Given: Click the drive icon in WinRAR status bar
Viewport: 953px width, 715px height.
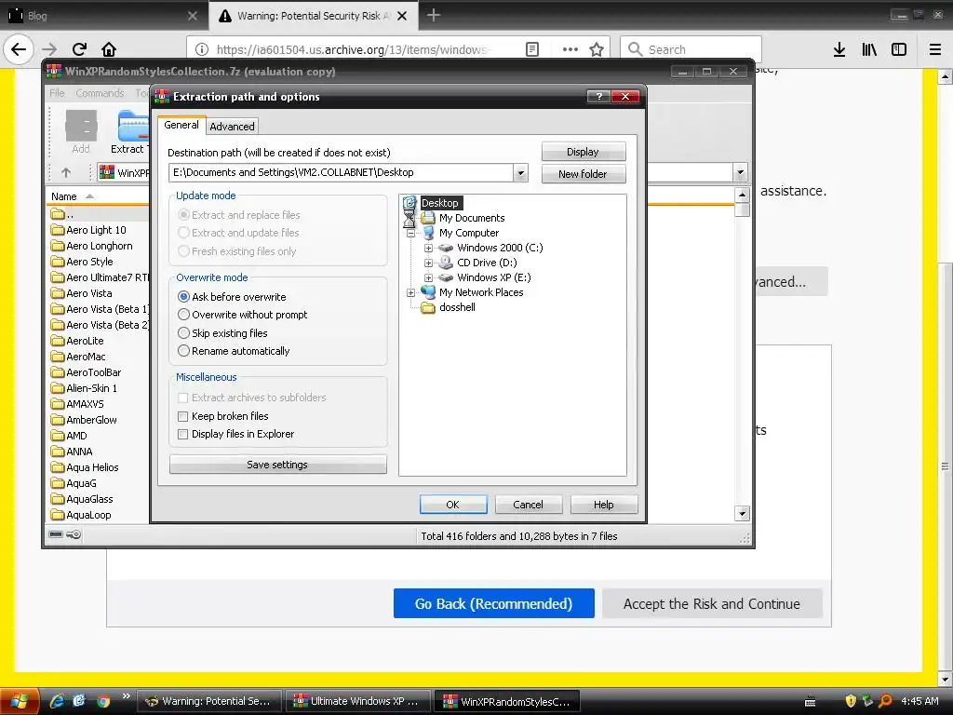Looking at the screenshot, I should click(x=56, y=535).
